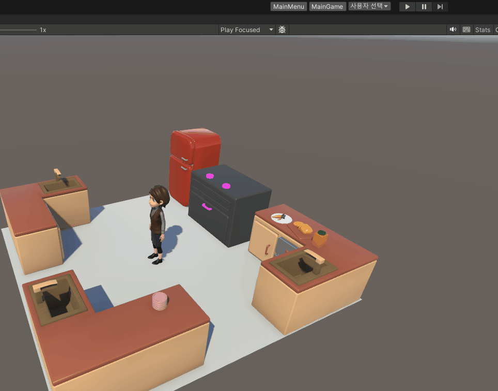Open the 사용자 선택 dropdown
Image resolution: width=498 pixels, height=391 pixels.
pyautogui.click(x=369, y=6)
